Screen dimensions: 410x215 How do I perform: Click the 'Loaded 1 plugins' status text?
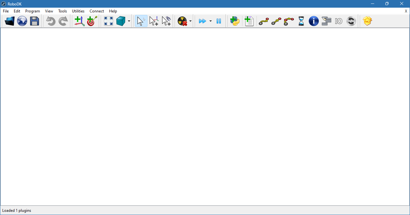pyautogui.click(x=17, y=211)
